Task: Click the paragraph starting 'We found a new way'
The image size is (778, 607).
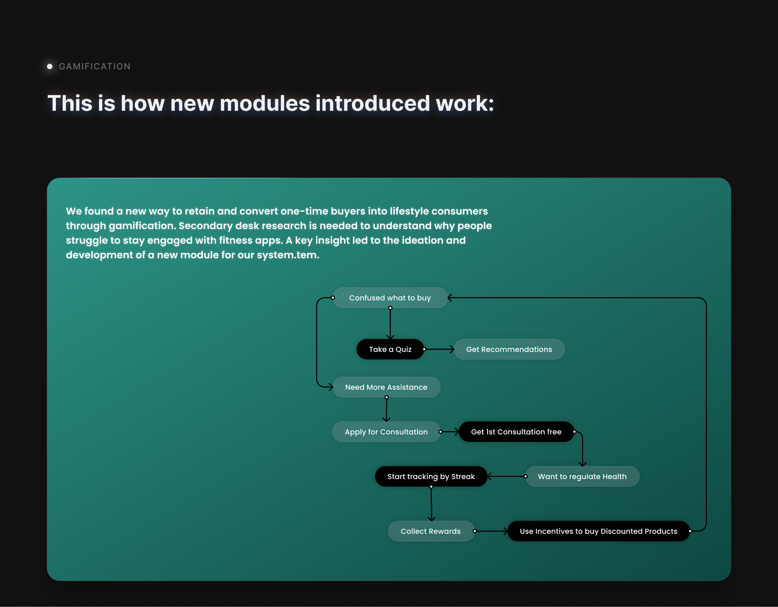Action: click(x=279, y=233)
